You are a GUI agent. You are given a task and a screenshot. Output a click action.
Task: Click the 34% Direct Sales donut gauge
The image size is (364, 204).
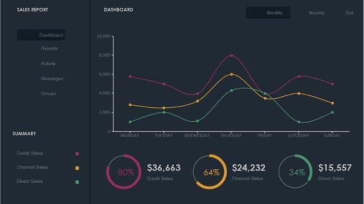point(295,172)
